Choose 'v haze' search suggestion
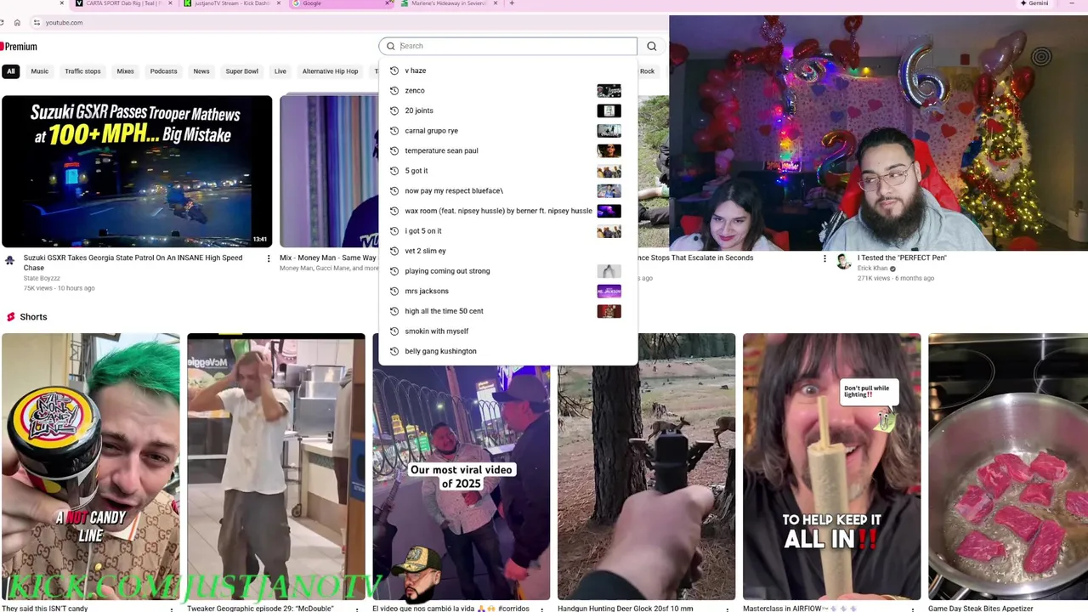Image resolution: width=1088 pixels, height=612 pixels. pos(507,71)
